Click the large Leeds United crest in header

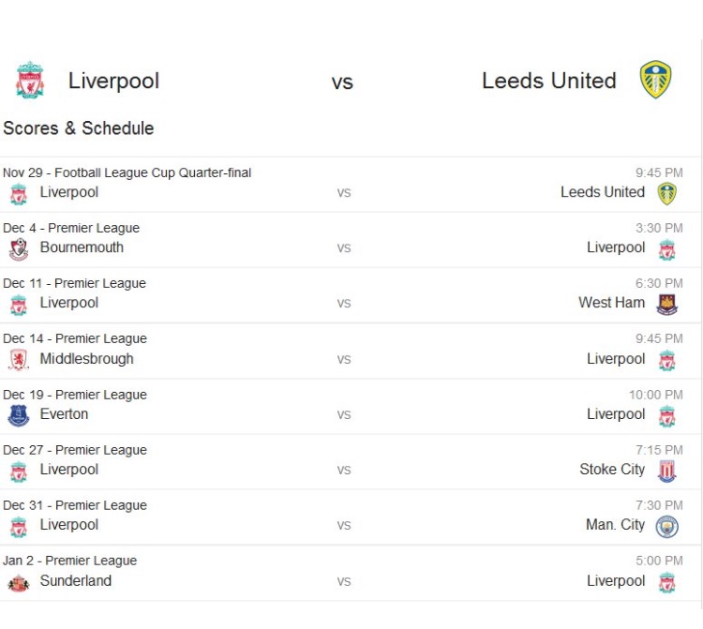point(655,81)
